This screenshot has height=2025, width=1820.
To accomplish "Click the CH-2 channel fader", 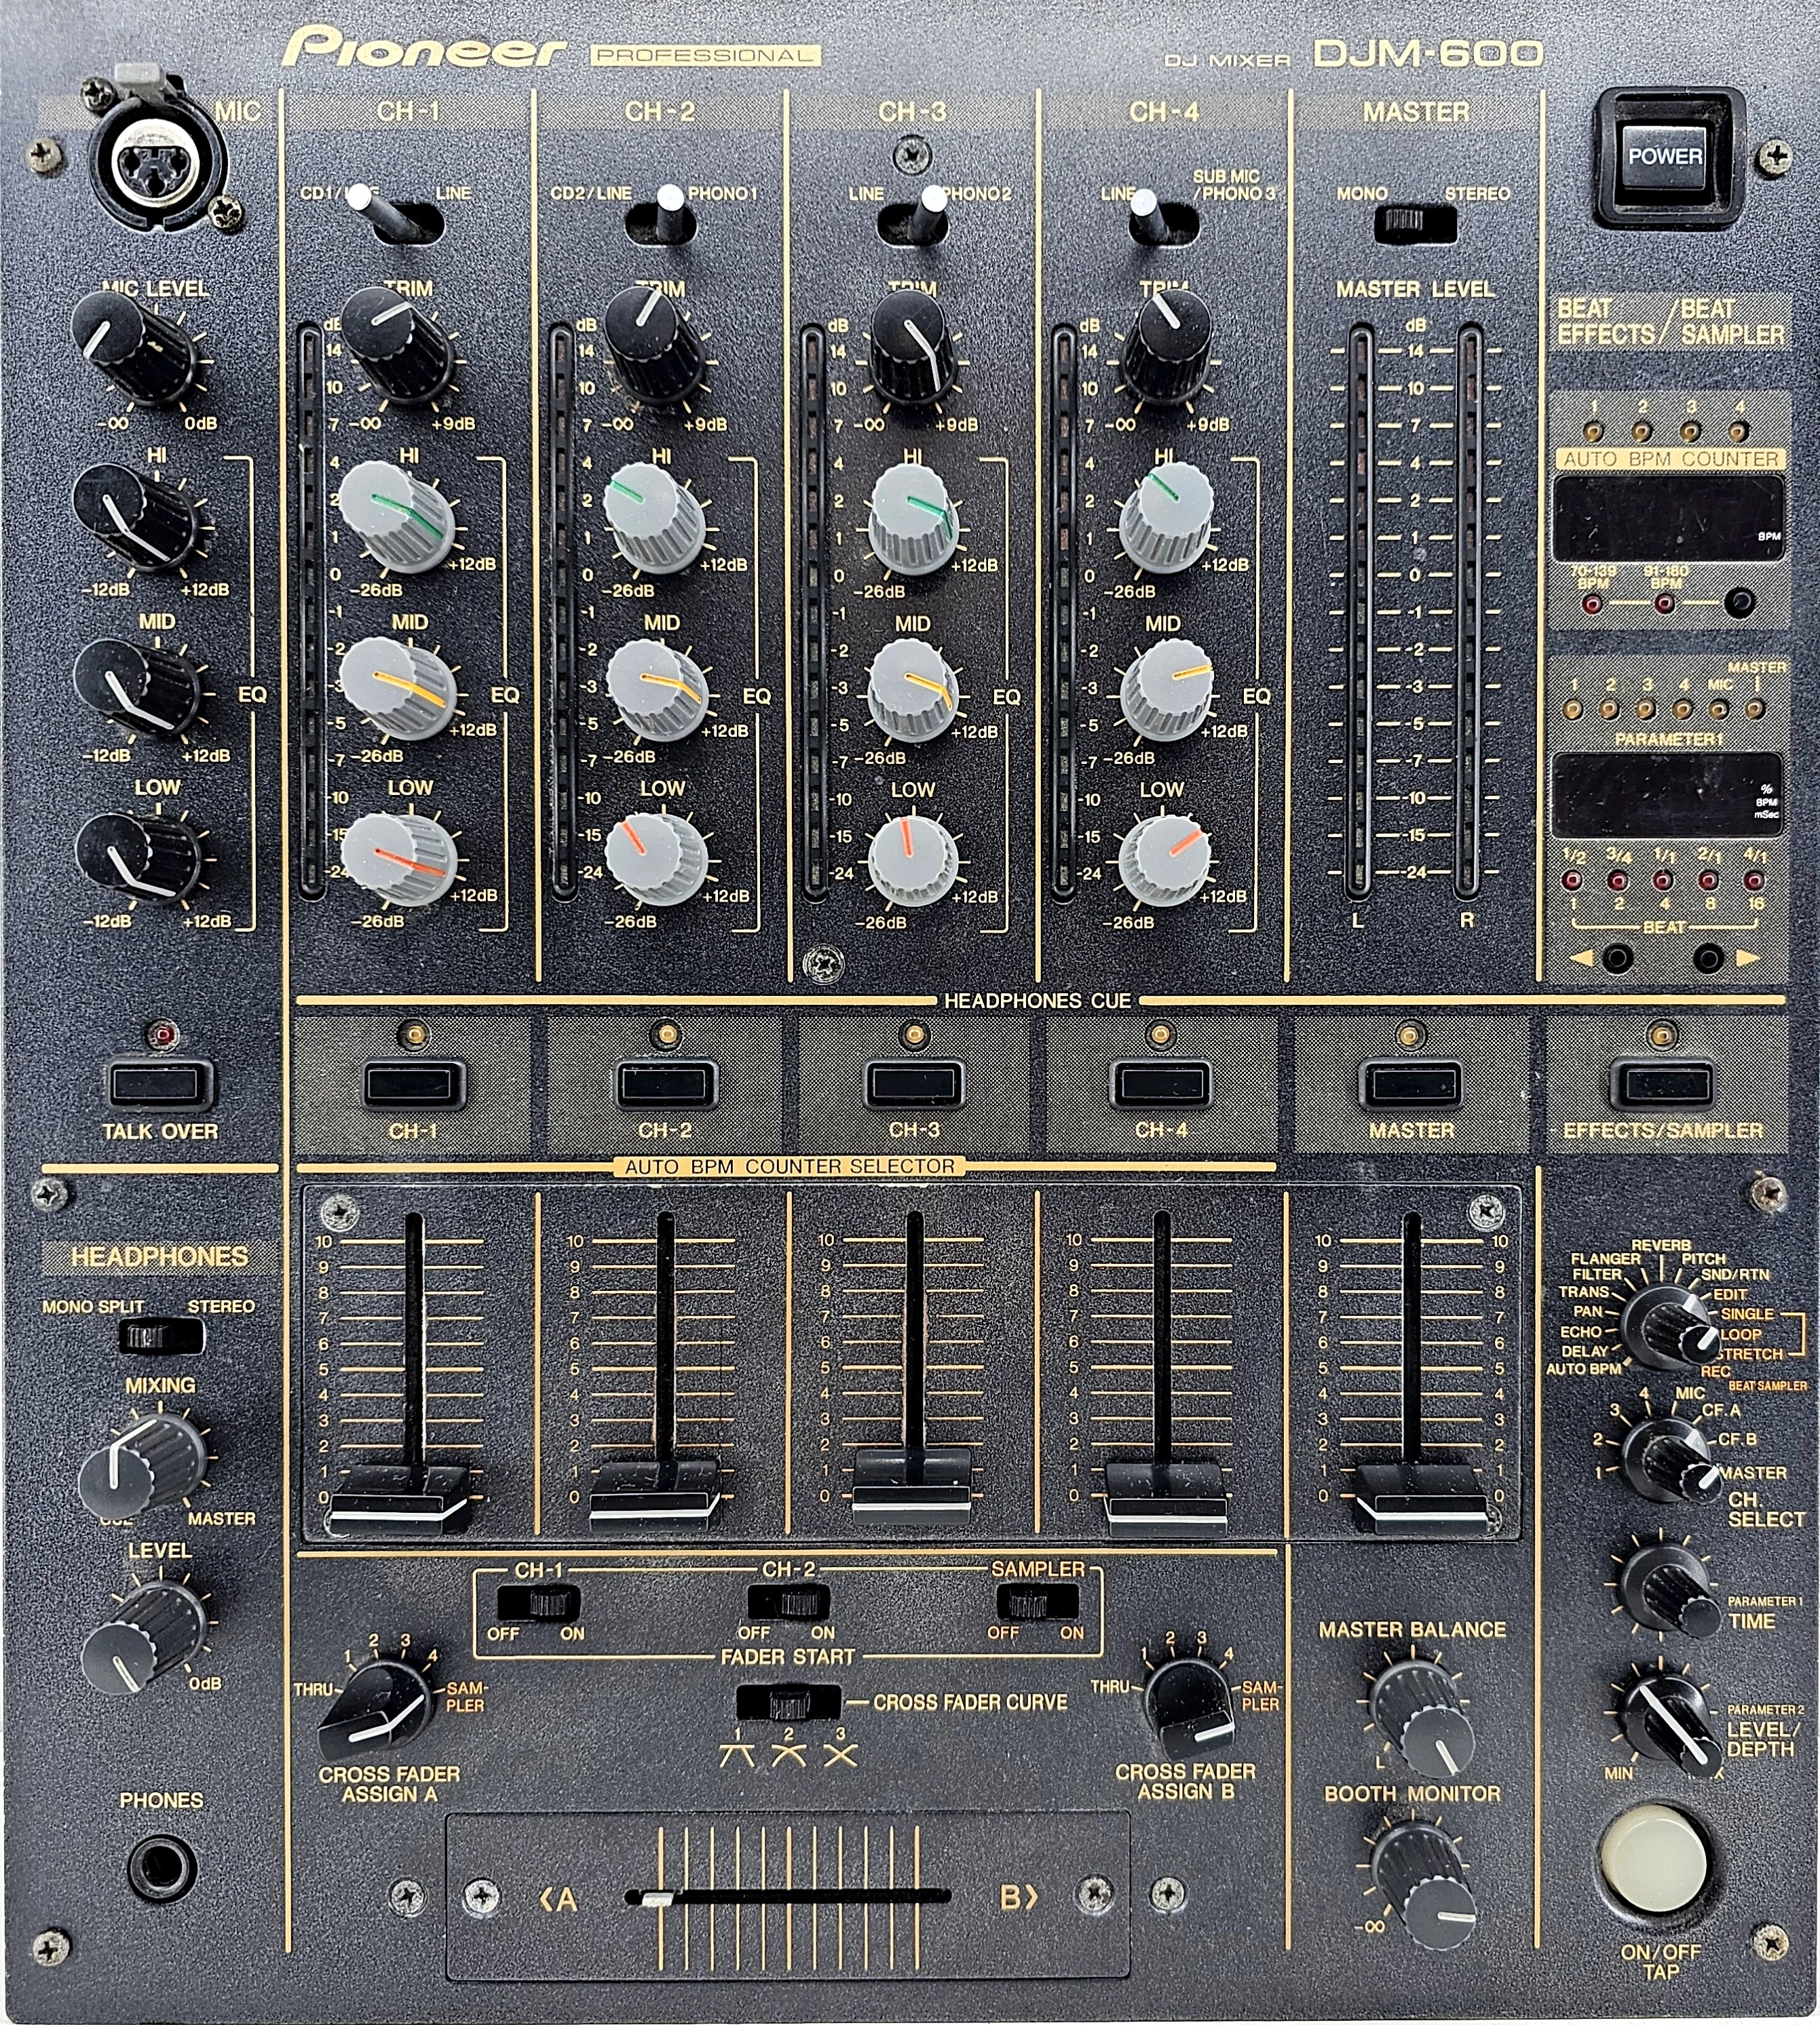I will [655, 1497].
